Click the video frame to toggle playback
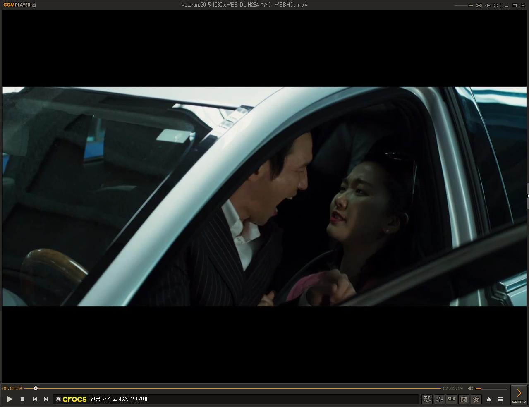The width and height of the screenshot is (529, 407). click(264, 196)
